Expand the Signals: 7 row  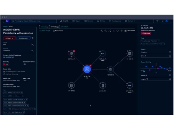pyautogui.click(x=156, y=76)
